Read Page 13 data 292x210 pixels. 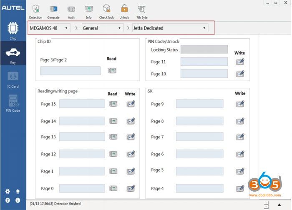pos(113,137)
